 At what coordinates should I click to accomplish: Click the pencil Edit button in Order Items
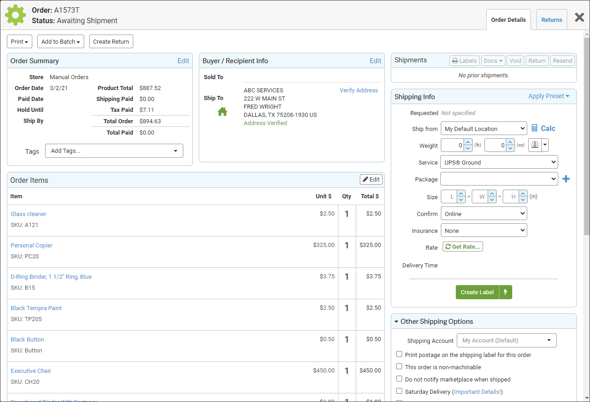(371, 180)
